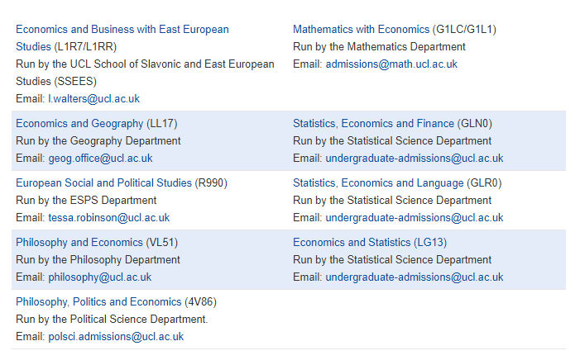Screen dimensions: 580x360
Task: Click the 'Studies' second line of East European link
Action: [33, 47]
